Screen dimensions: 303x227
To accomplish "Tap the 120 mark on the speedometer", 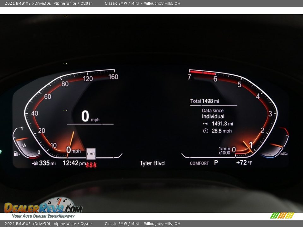I will 88,79.
